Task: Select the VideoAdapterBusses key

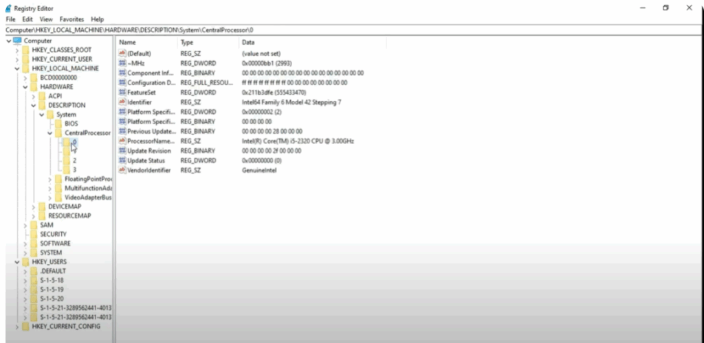Action: point(88,198)
